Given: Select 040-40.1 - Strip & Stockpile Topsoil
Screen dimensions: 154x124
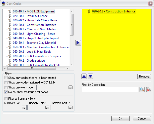Looking at the screenshot, I should pos(36,38).
